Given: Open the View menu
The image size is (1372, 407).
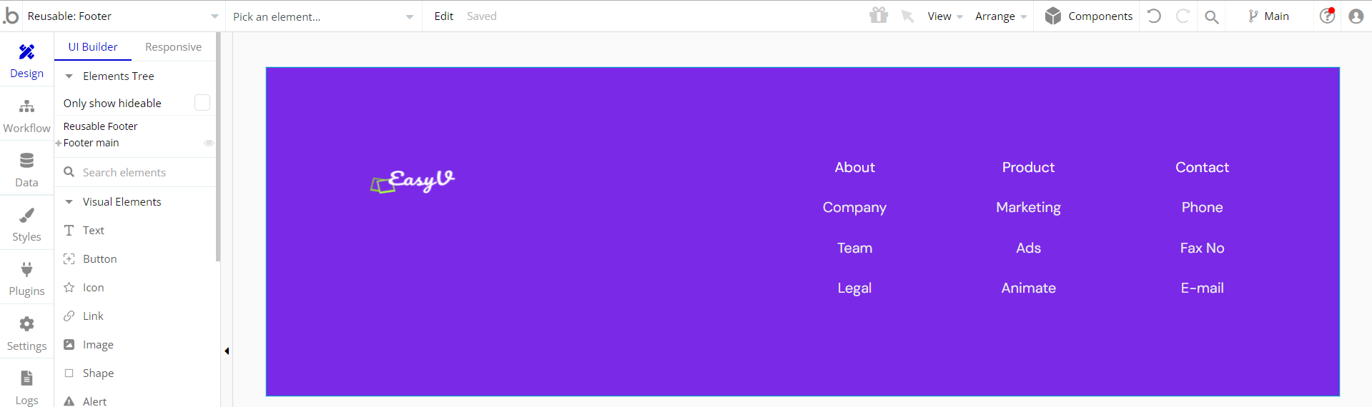Looking at the screenshot, I should [x=944, y=16].
